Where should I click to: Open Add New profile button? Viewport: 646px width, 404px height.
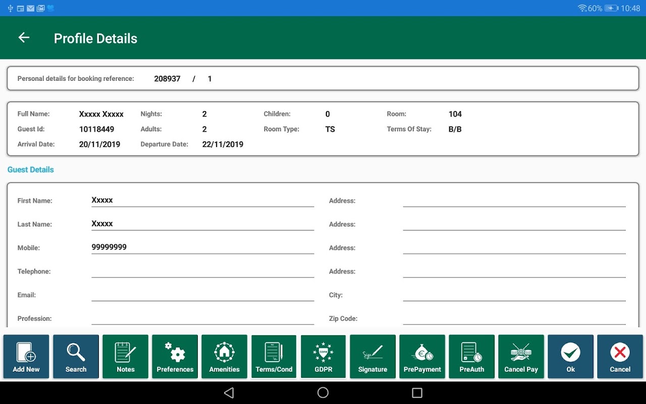coord(26,357)
